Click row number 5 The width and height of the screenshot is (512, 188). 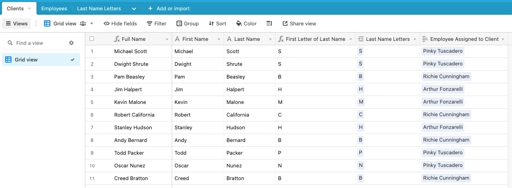[x=92, y=102]
